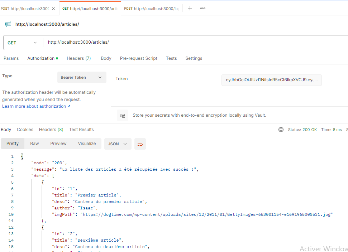Open the Cookies response tab
Image resolution: width=348 pixels, height=252 pixels.
(25, 129)
